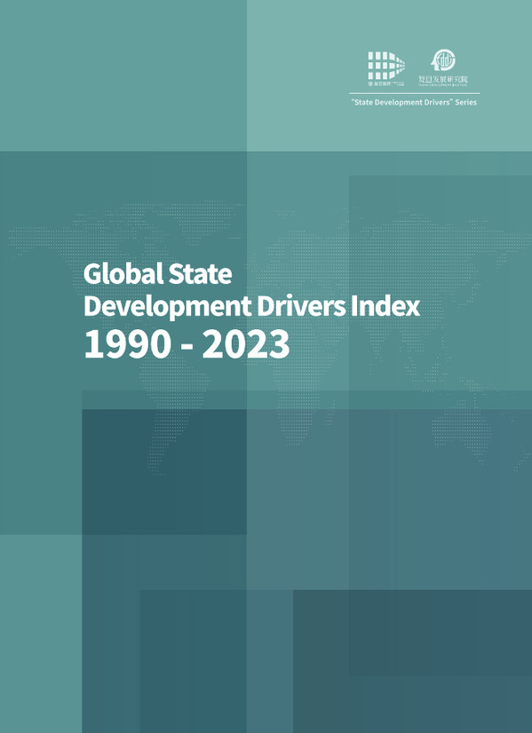The width and height of the screenshot is (532, 733).
Task: Pick the light teal block in the top-right corner
Action: [x=389, y=75]
